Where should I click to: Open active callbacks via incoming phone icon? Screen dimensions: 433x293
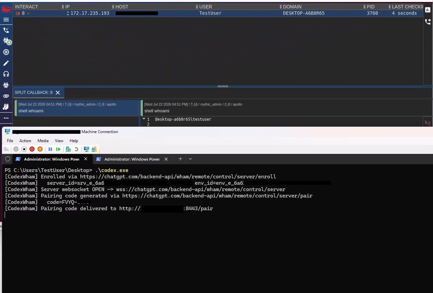6,30
